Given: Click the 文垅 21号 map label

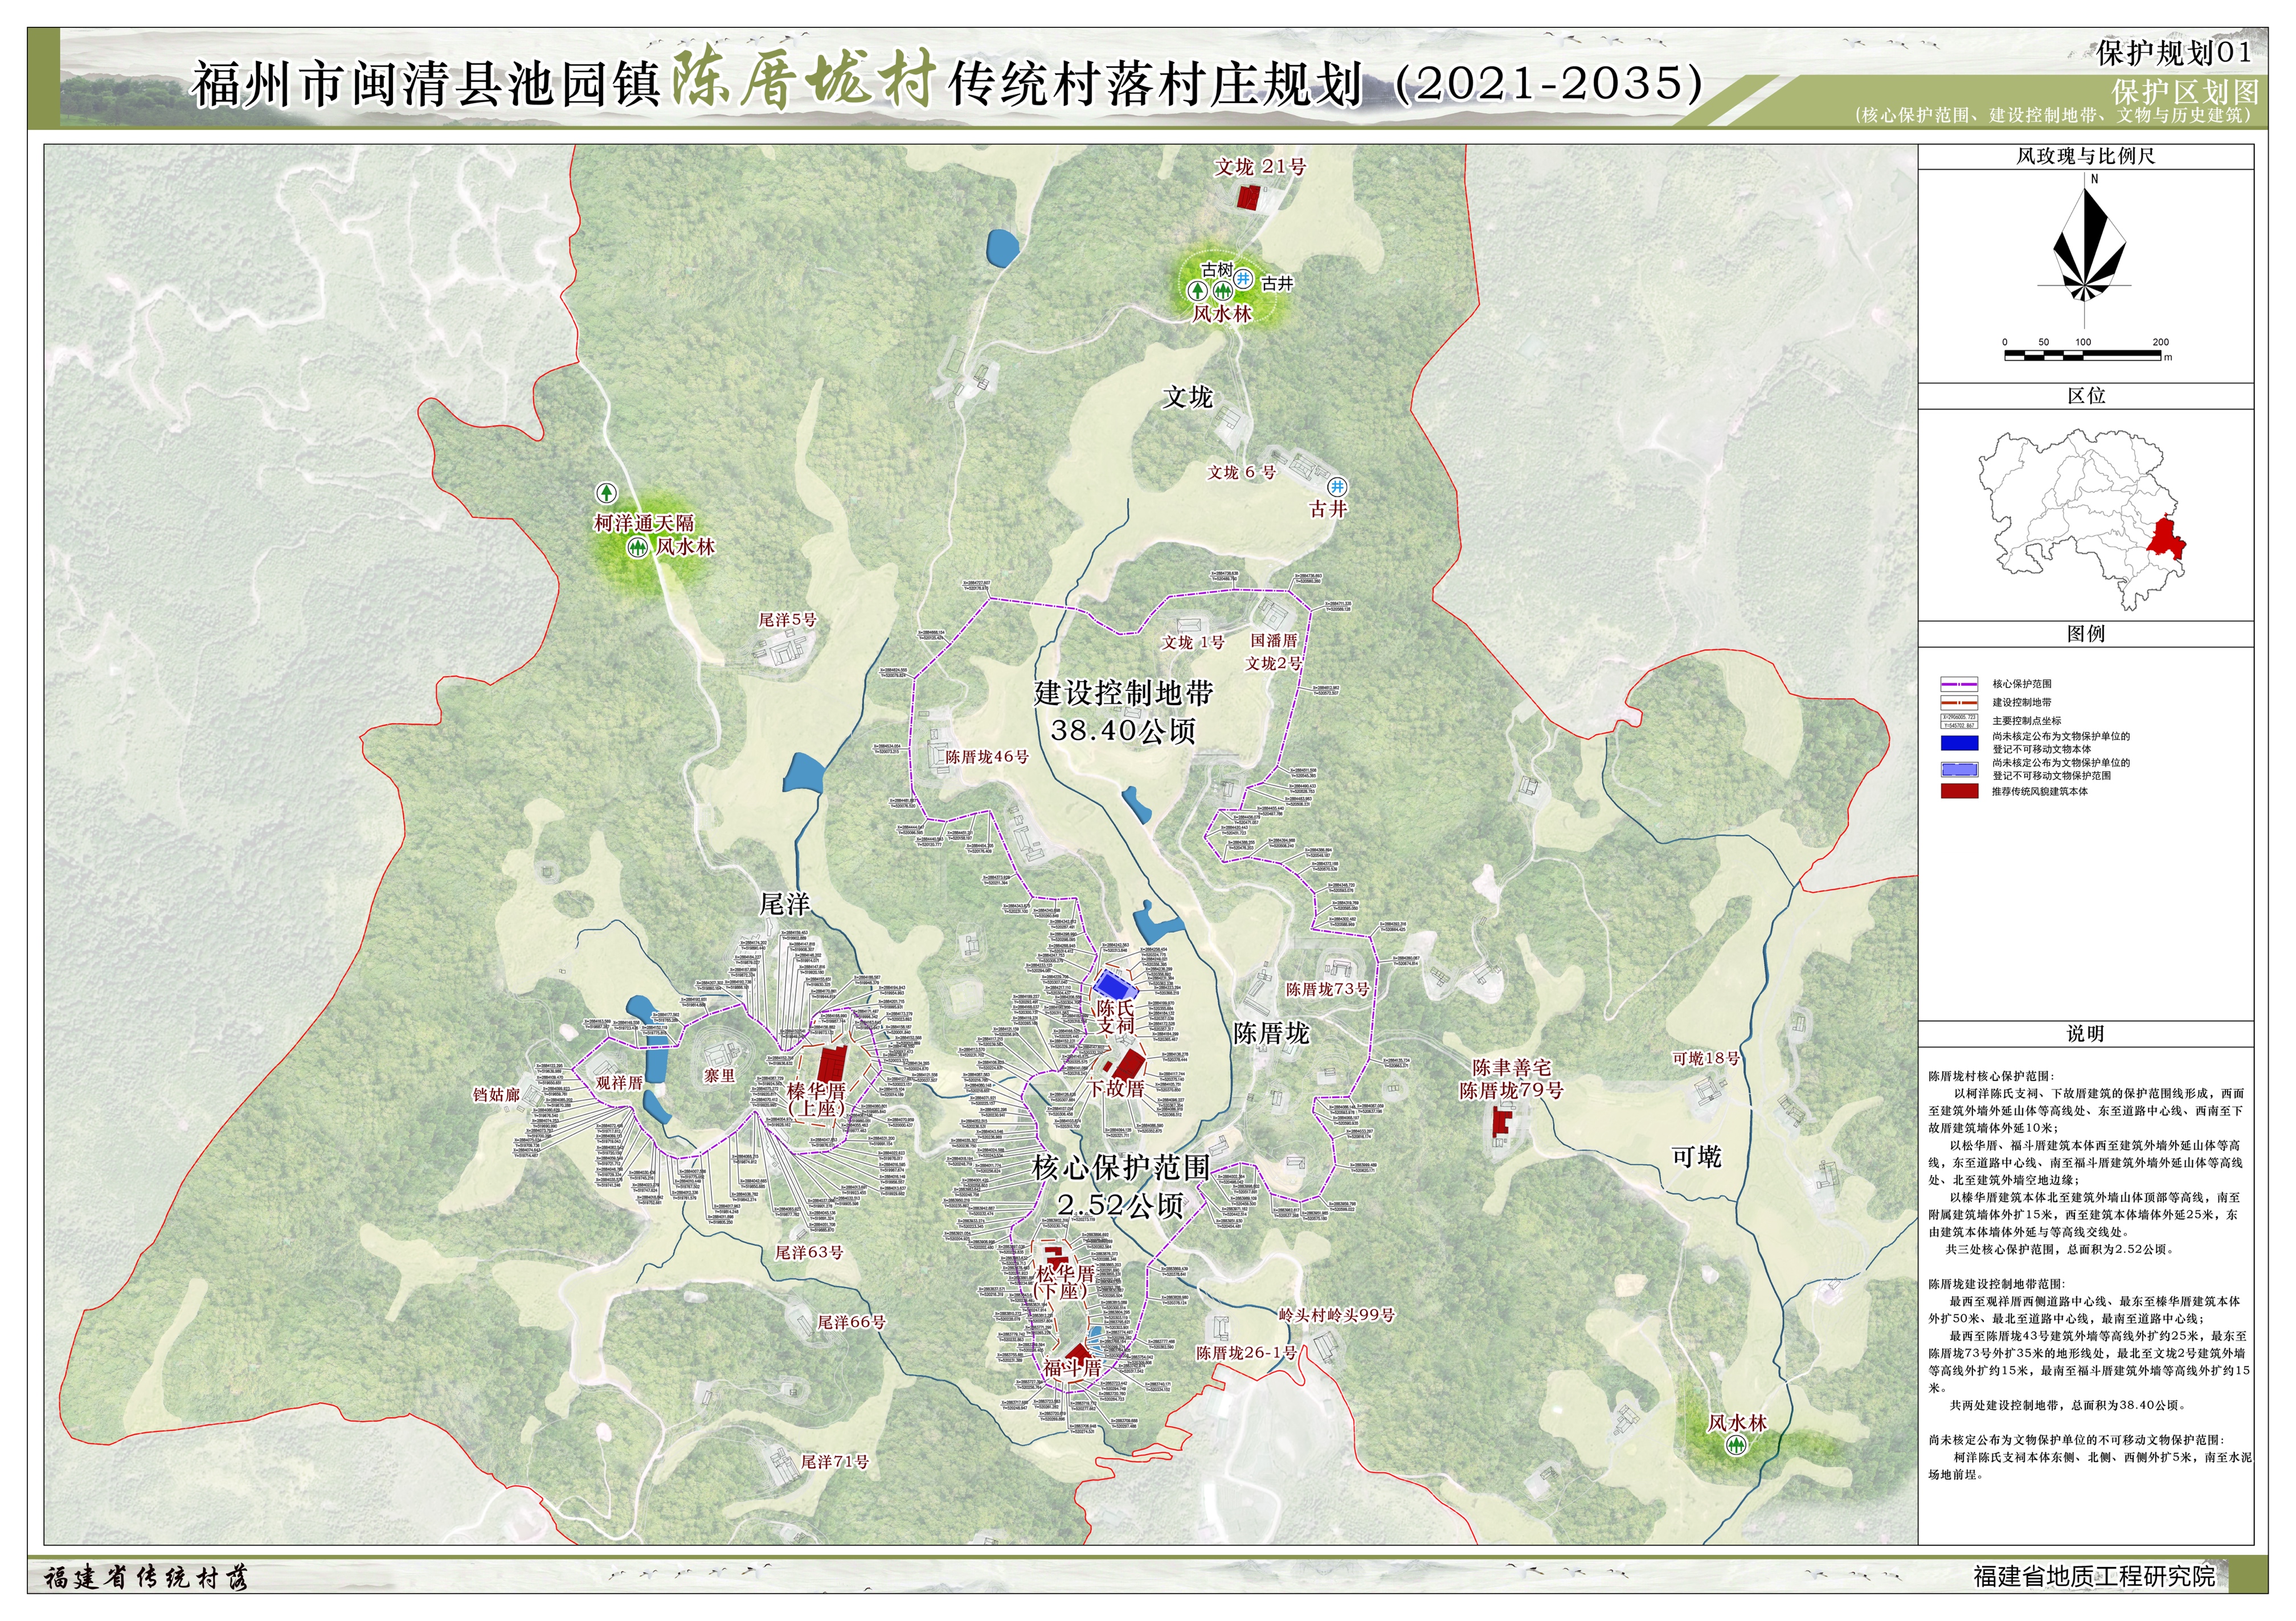Looking at the screenshot, I should (x=1260, y=167).
